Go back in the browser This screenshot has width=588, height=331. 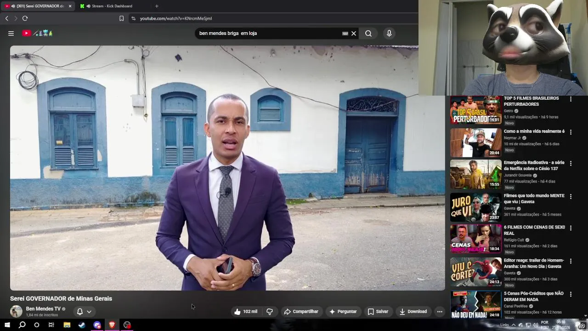[7, 18]
